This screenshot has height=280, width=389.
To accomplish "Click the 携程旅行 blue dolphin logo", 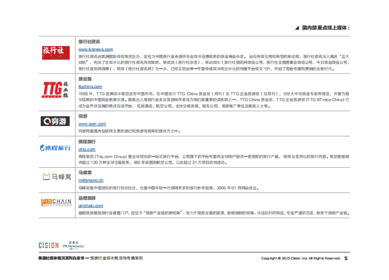I will click(56, 147).
